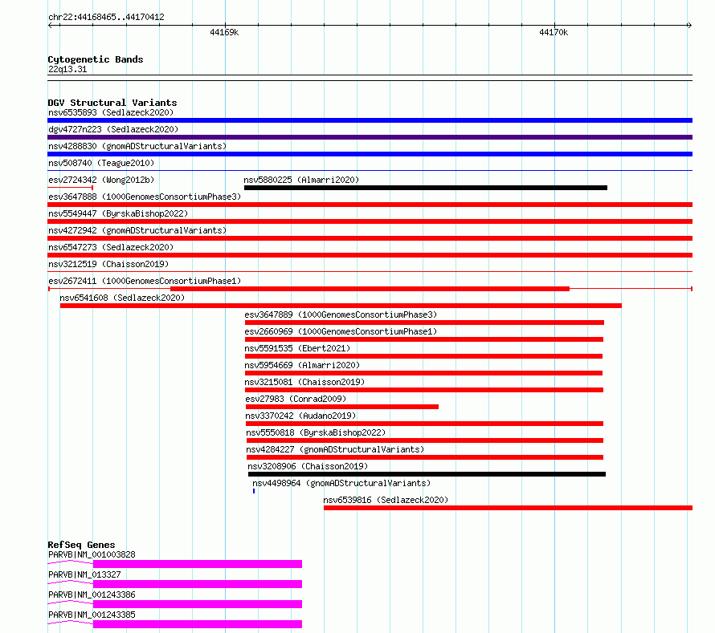Open esv3647889 (1000GenomesConsortiumPhase3) label

tap(341, 314)
